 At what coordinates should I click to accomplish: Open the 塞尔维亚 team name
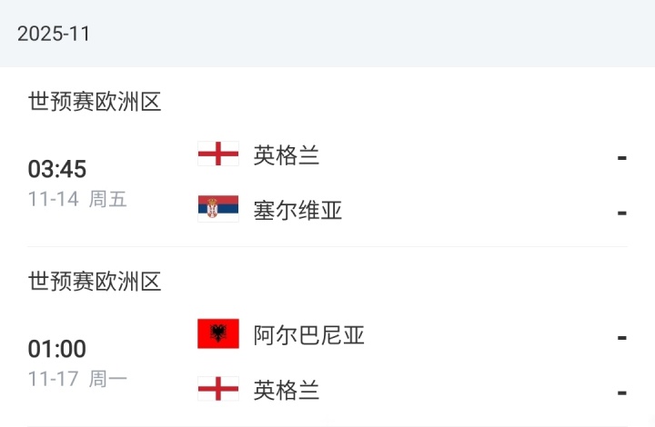pyautogui.click(x=297, y=211)
